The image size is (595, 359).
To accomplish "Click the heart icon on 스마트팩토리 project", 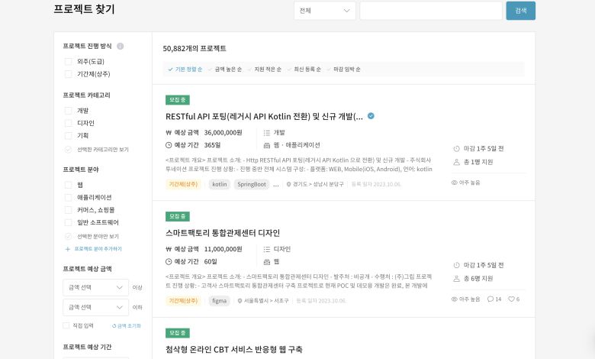I will [511, 299].
